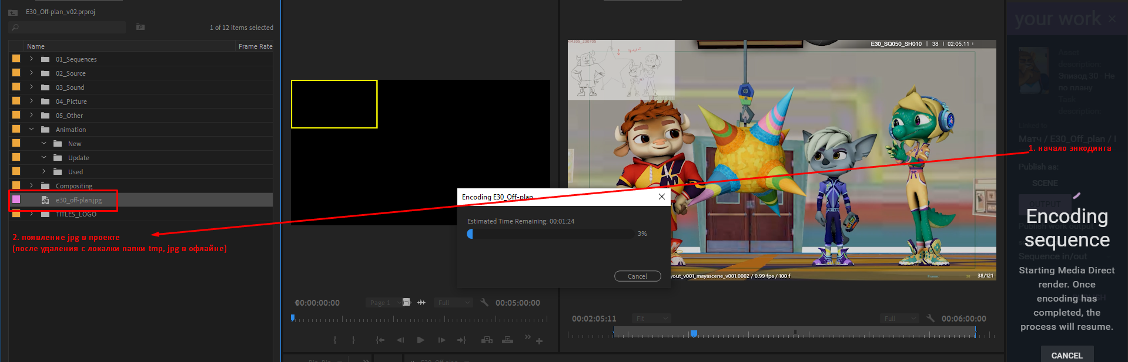The height and width of the screenshot is (362, 1128).
Task: Click the Program monitor playhead marker
Action: coord(694,333)
